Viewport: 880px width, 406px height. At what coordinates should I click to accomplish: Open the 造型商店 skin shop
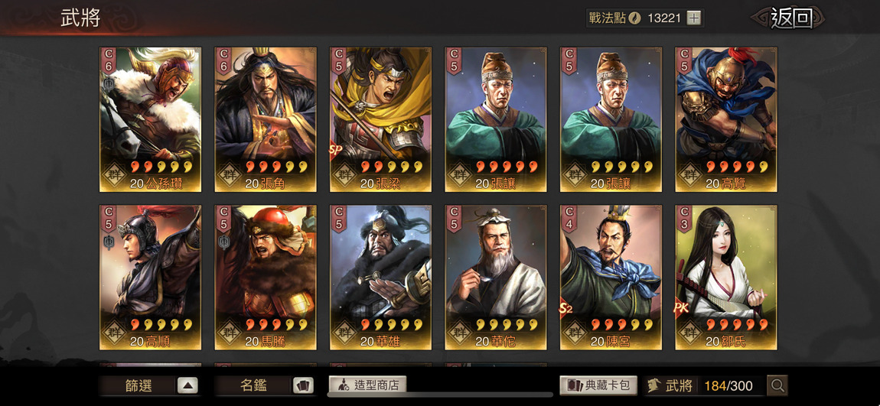(x=367, y=385)
